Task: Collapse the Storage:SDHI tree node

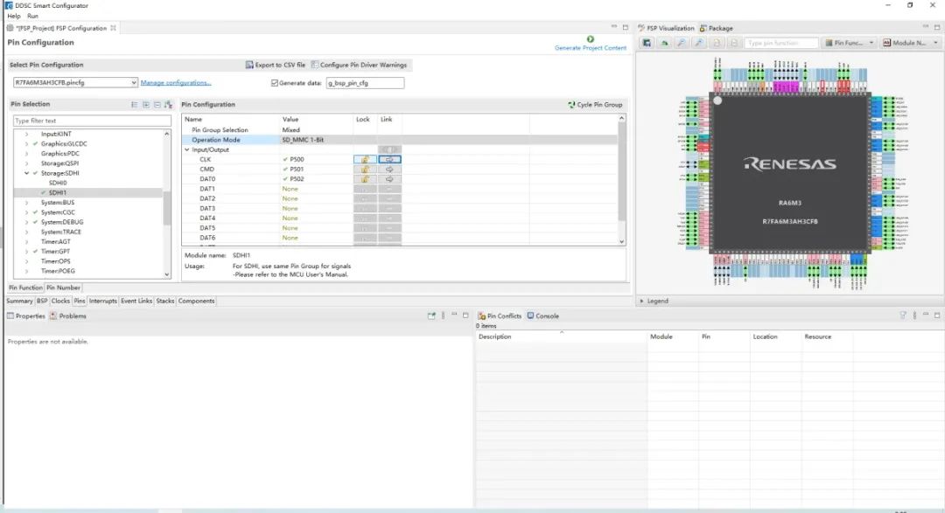Action: (x=26, y=173)
